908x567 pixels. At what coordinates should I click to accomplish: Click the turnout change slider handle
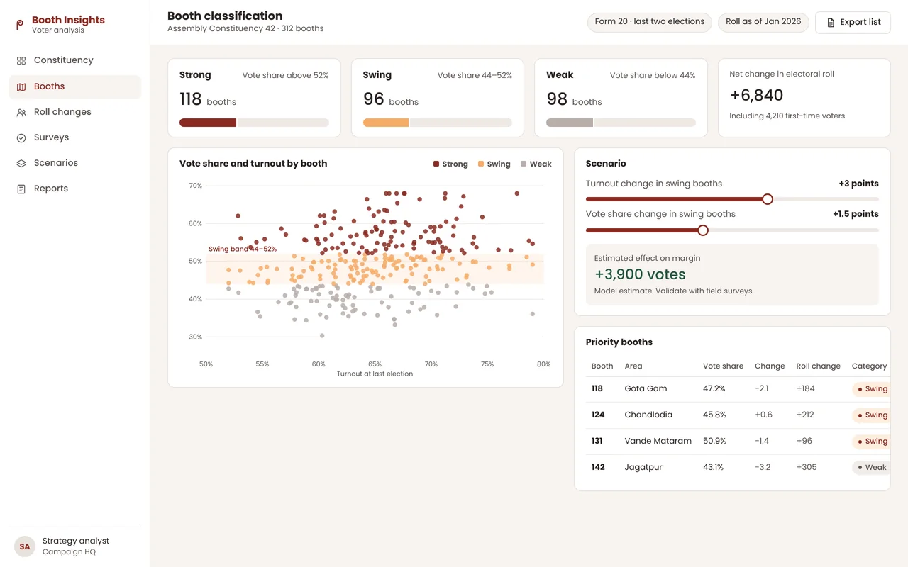coord(768,199)
